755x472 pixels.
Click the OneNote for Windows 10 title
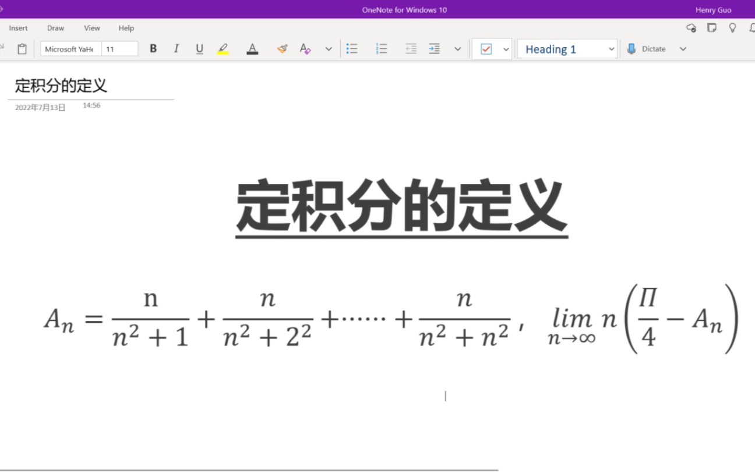click(404, 10)
